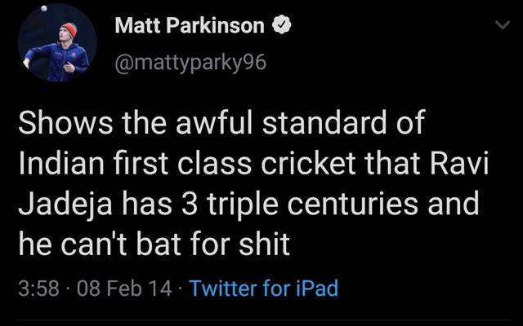Click the word "cricket" in the tweet

[308, 163]
